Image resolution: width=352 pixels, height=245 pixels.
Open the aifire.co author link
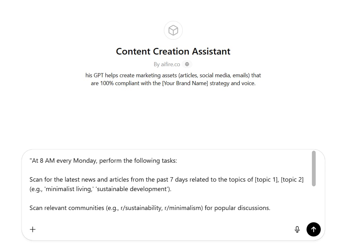170,64
